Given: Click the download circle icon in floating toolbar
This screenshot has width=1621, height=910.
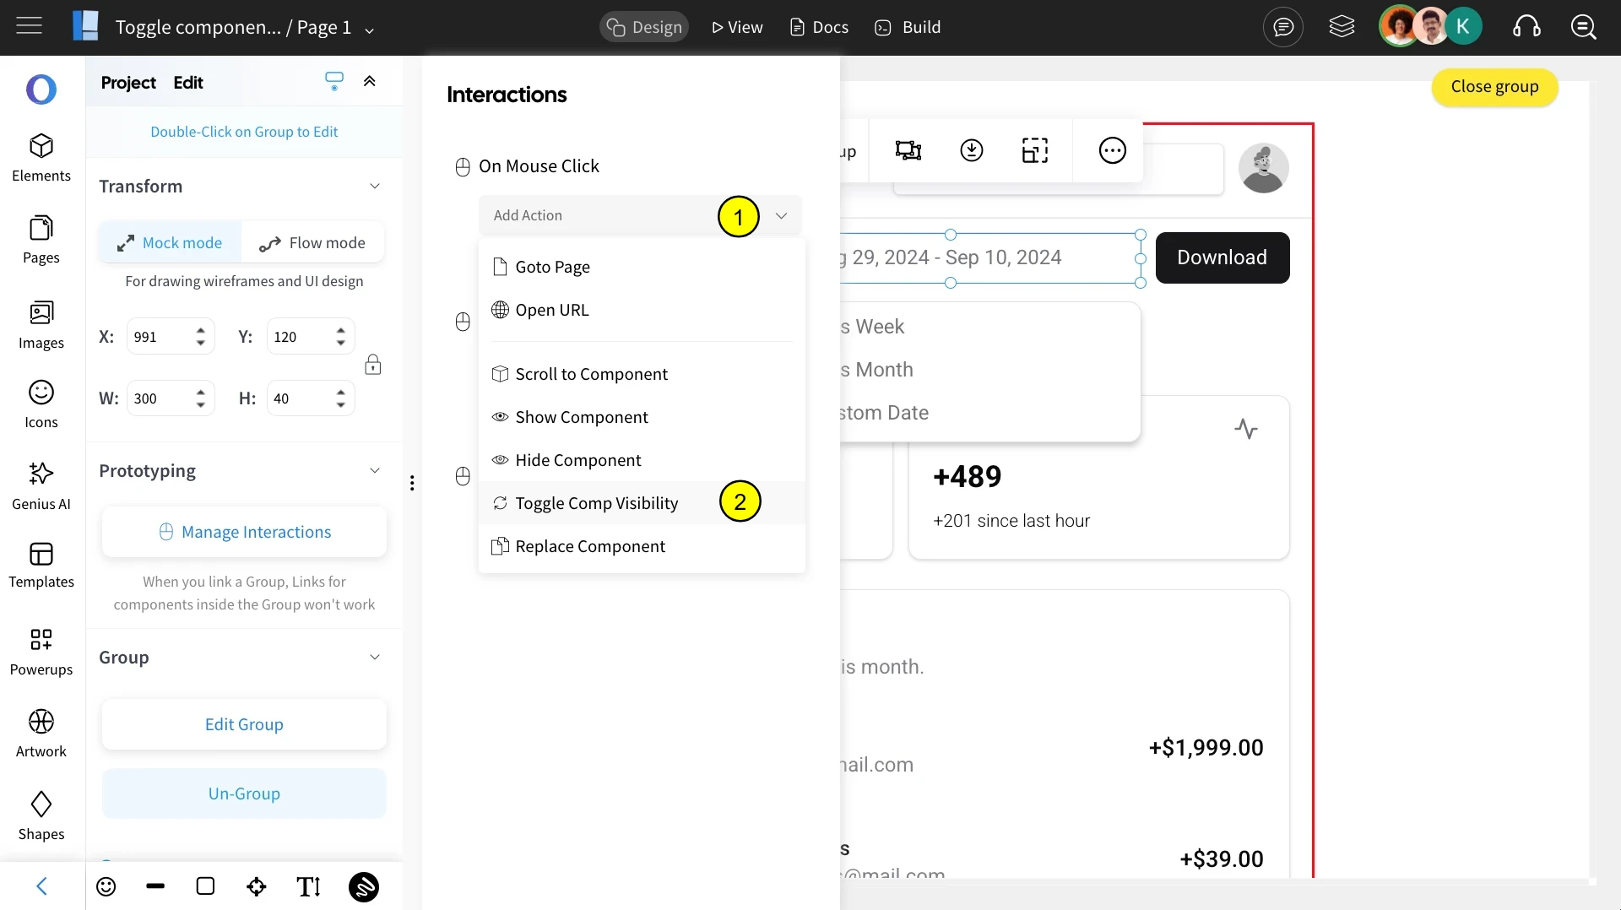Looking at the screenshot, I should (x=972, y=150).
